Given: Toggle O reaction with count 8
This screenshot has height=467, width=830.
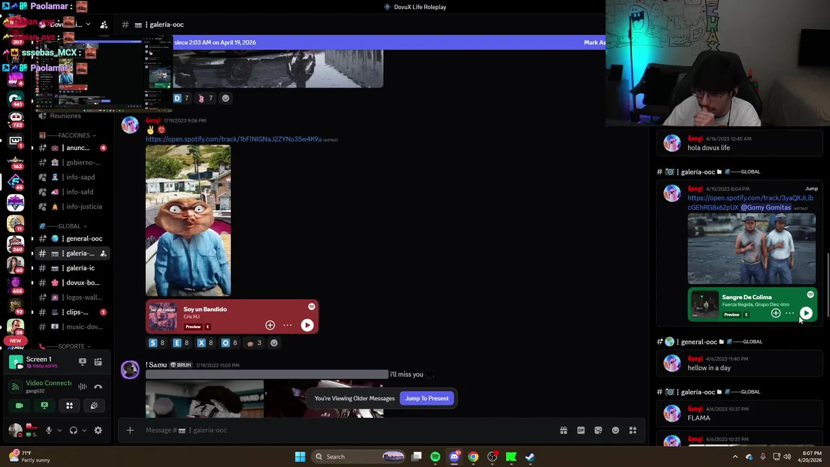Looking at the screenshot, I should (x=229, y=343).
